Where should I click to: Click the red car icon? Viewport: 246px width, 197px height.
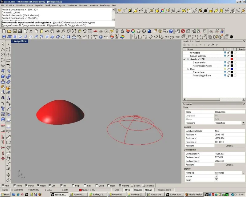(x=95, y=31)
